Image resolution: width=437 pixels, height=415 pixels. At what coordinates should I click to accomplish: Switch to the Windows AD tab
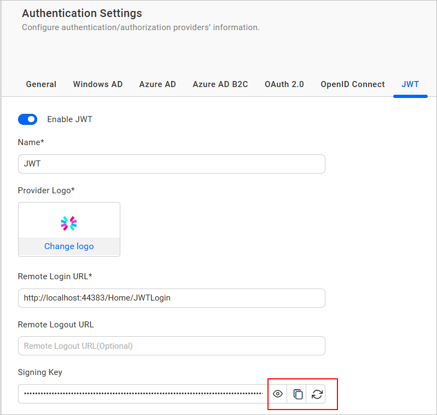click(98, 84)
